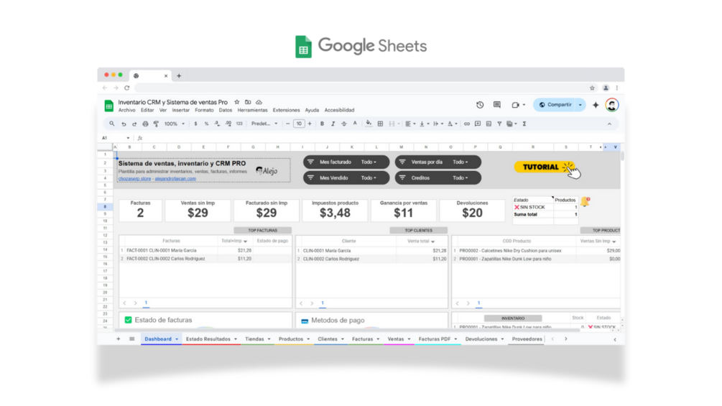Insert a comment from the toolbar
Image resolution: width=722 pixels, height=406 pixels.
tap(478, 124)
